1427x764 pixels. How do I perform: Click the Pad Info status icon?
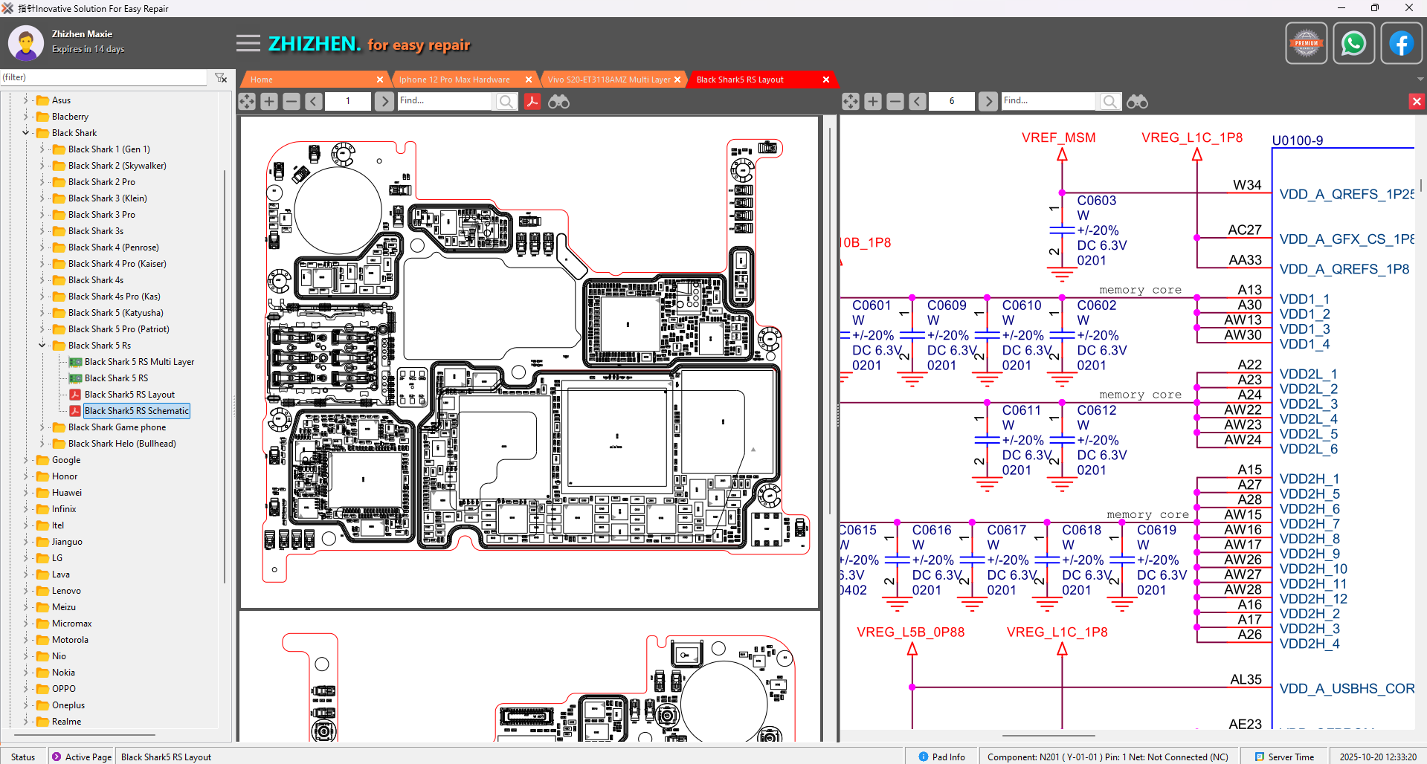click(x=924, y=757)
